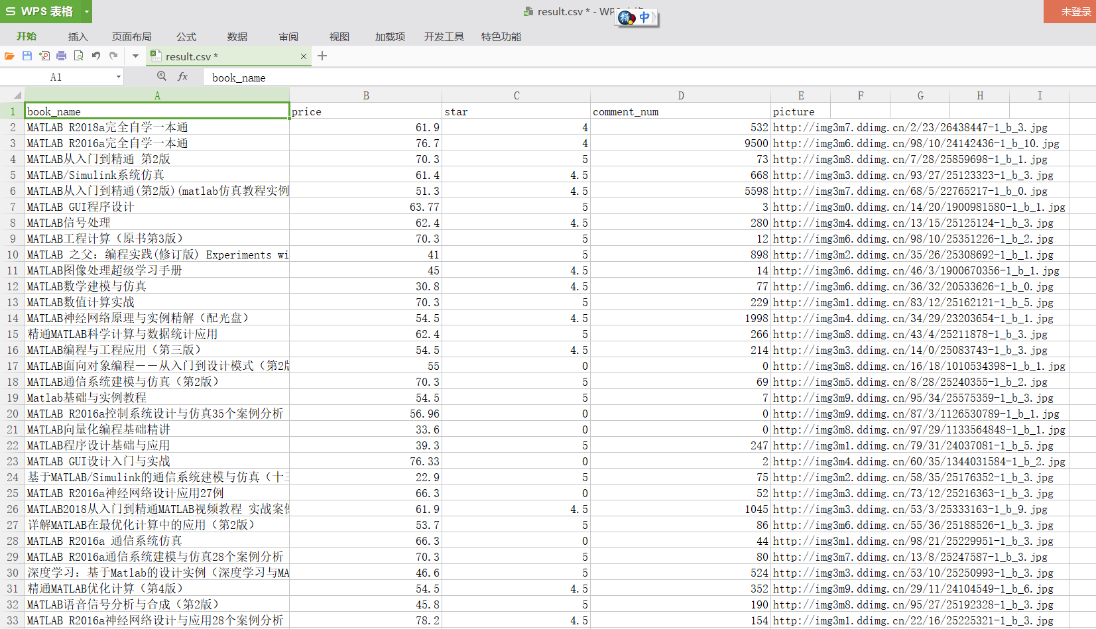Expand the quick access toolbar dropdown

click(x=135, y=56)
